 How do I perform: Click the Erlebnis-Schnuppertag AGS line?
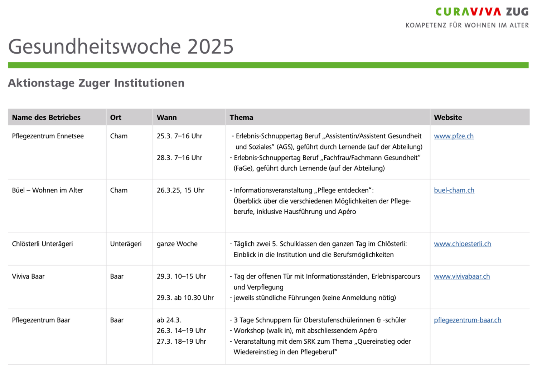326,136
